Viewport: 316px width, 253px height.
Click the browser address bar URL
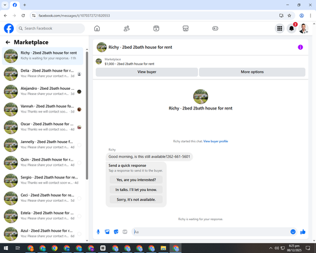(74, 16)
